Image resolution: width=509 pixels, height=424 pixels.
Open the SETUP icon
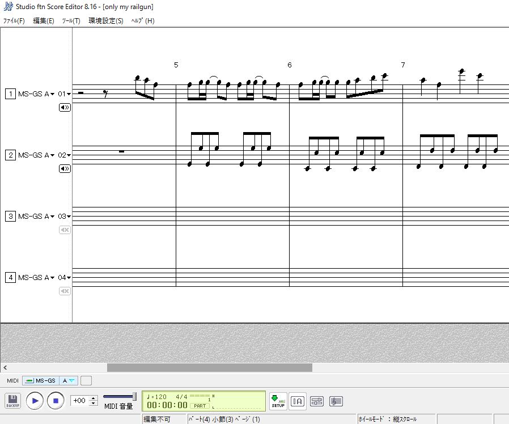coord(278,401)
